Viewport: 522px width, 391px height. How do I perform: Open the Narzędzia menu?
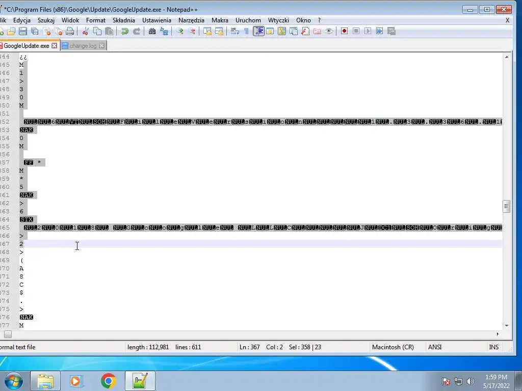pos(191,20)
